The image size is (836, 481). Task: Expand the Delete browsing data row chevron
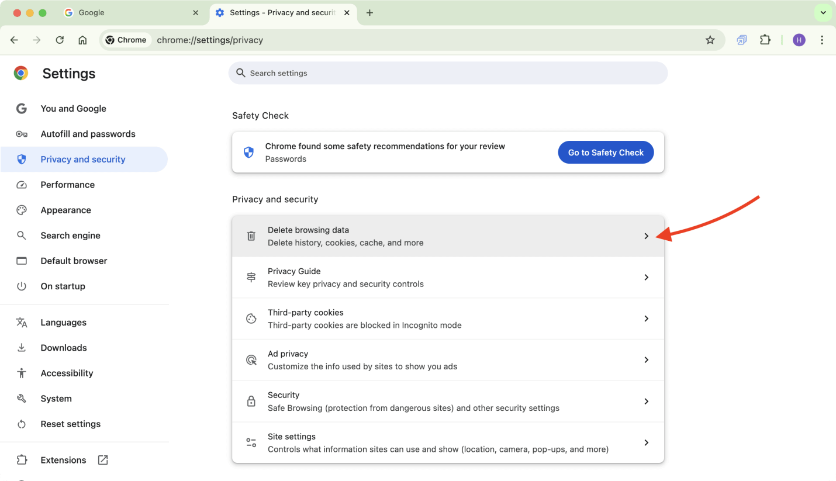click(x=646, y=236)
